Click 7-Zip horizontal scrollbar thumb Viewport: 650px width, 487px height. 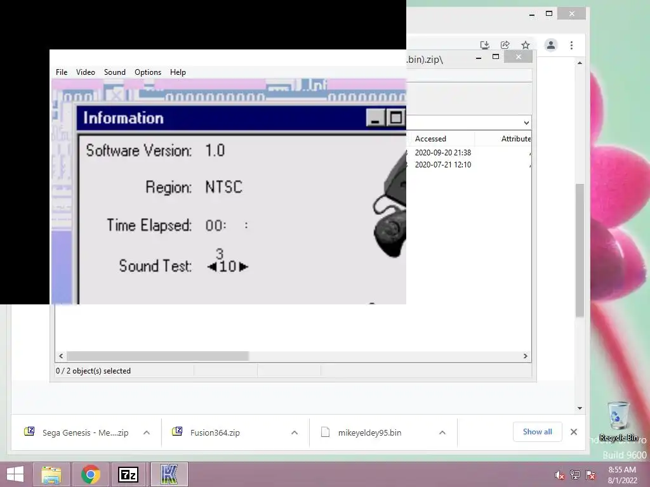pyautogui.click(x=157, y=356)
